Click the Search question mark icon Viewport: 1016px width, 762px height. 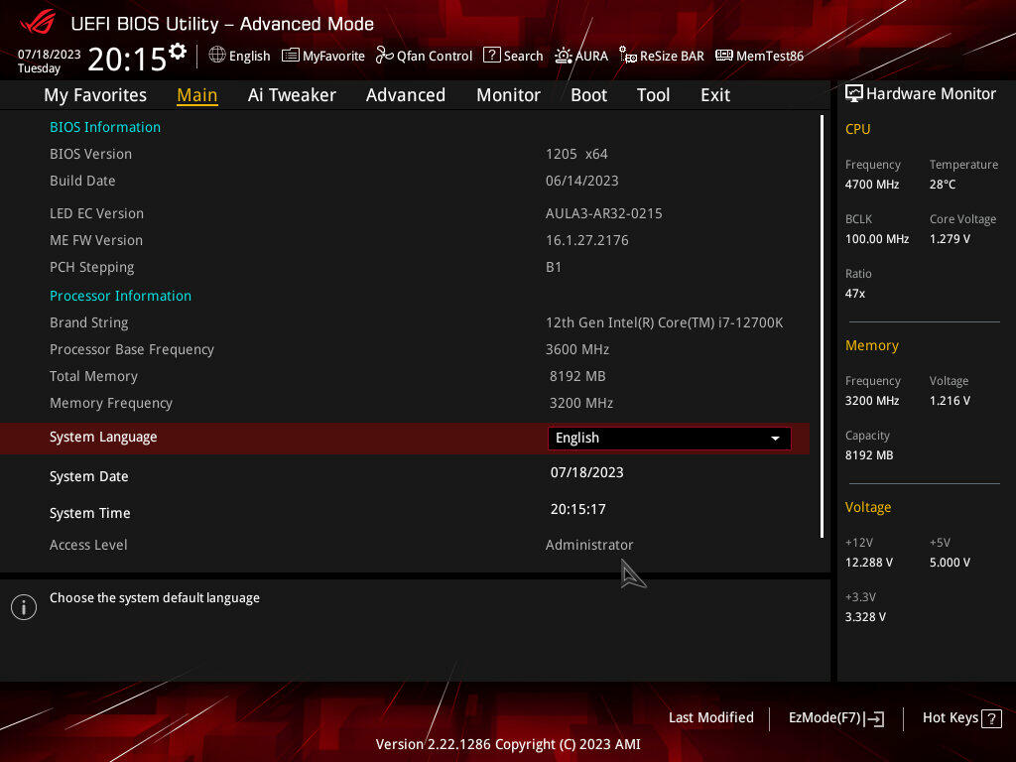(492, 56)
